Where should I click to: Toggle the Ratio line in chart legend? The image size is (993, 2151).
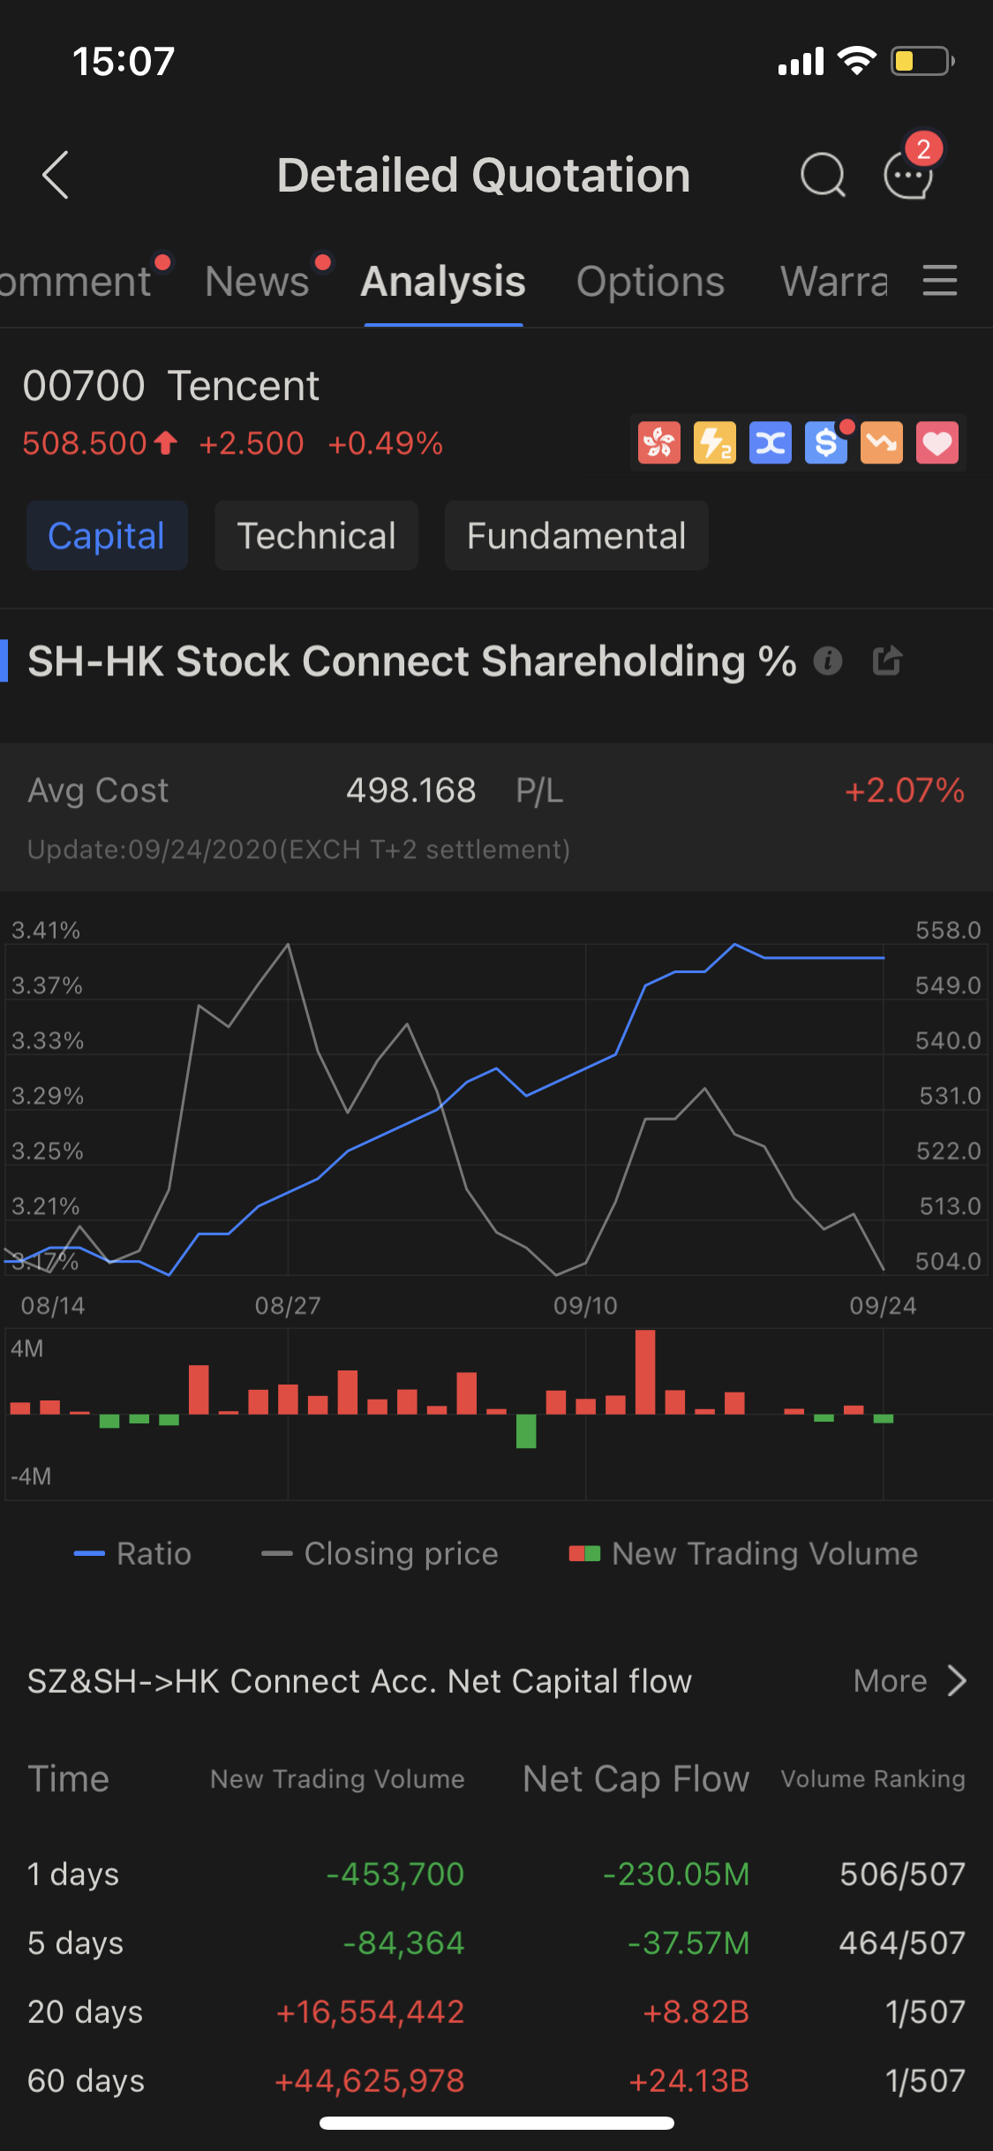click(132, 1553)
